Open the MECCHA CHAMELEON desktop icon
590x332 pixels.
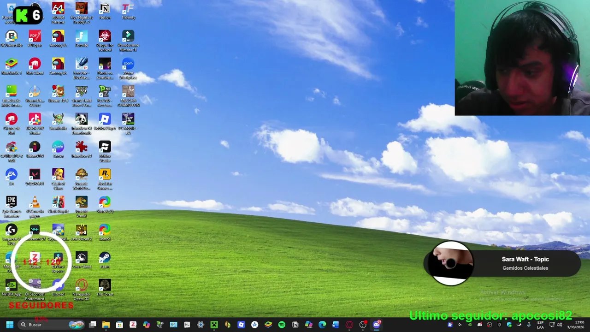(x=128, y=96)
